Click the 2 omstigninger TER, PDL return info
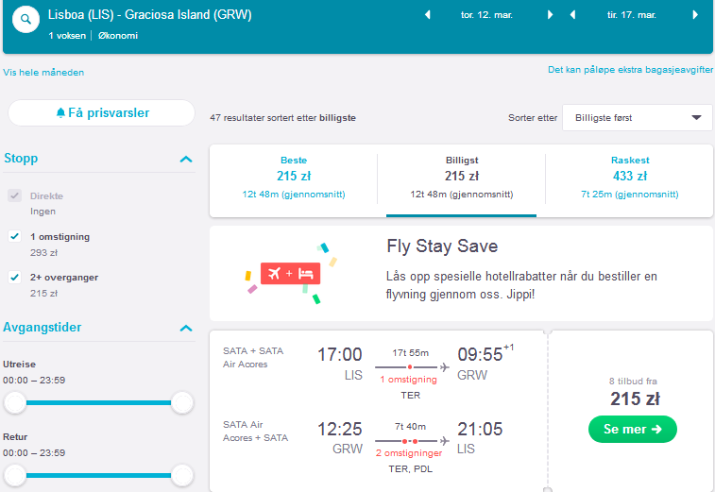Screen dimensions: 715x492 click(409, 461)
